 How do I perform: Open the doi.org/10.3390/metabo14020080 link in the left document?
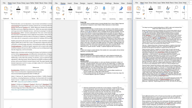[x=22, y=90]
